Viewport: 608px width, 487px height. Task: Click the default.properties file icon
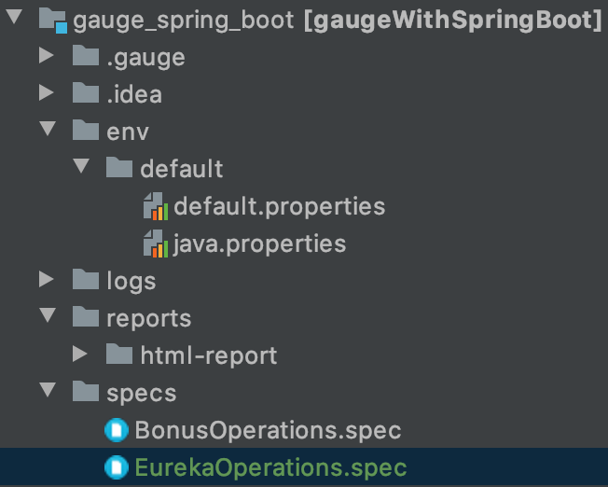pyautogui.click(x=155, y=206)
